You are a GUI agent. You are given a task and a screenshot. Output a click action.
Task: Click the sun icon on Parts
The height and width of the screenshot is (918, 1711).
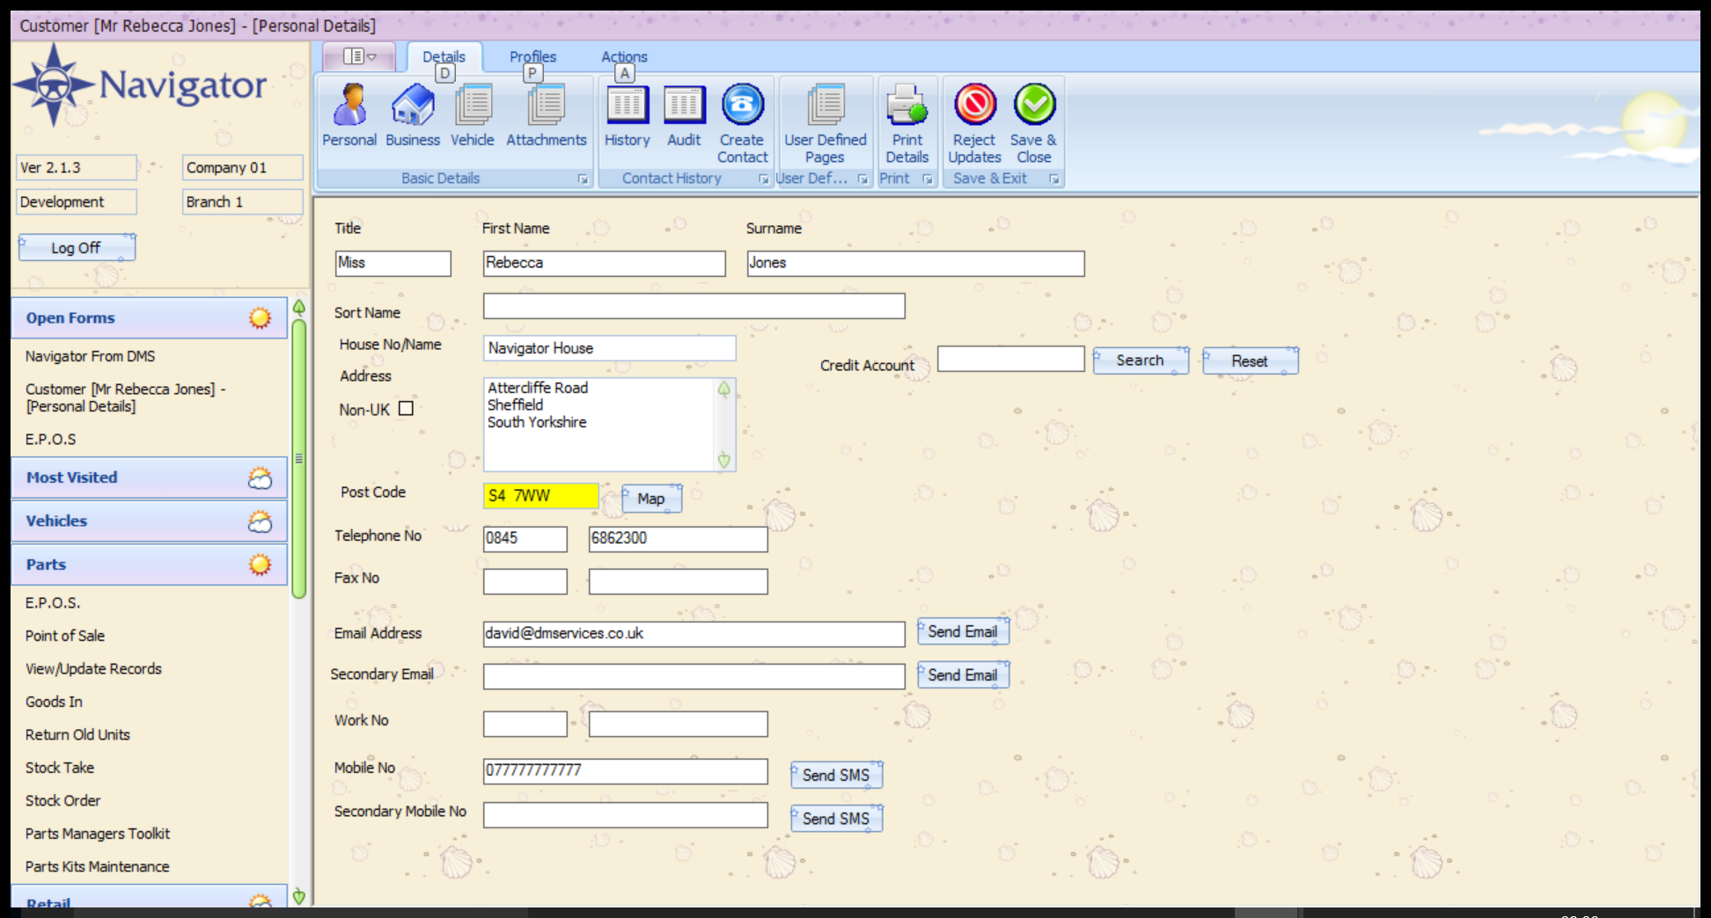[260, 565]
